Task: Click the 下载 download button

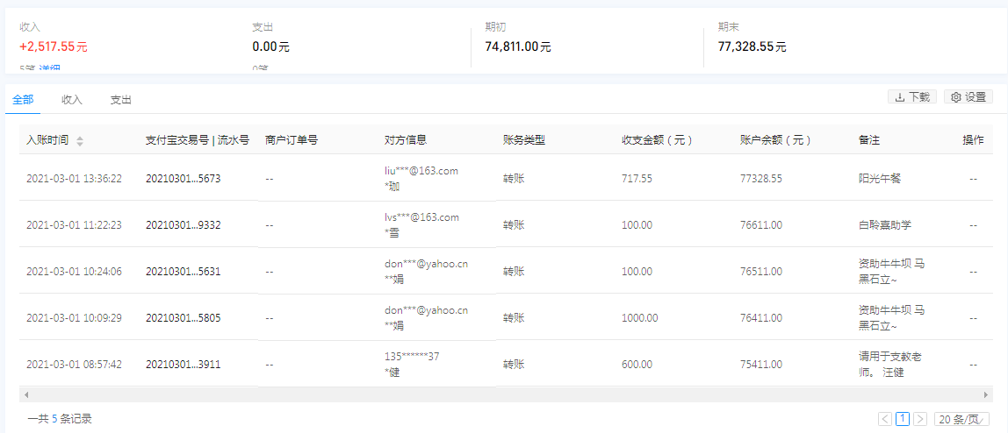Action: point(911,97)
